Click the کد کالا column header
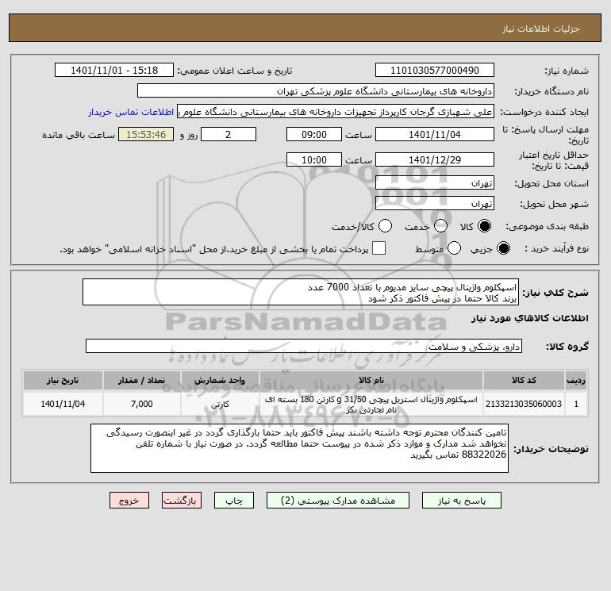The height and width of the screenshot is (591, 611). [524, 380]
